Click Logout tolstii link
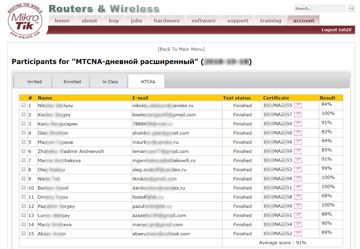 336,30
